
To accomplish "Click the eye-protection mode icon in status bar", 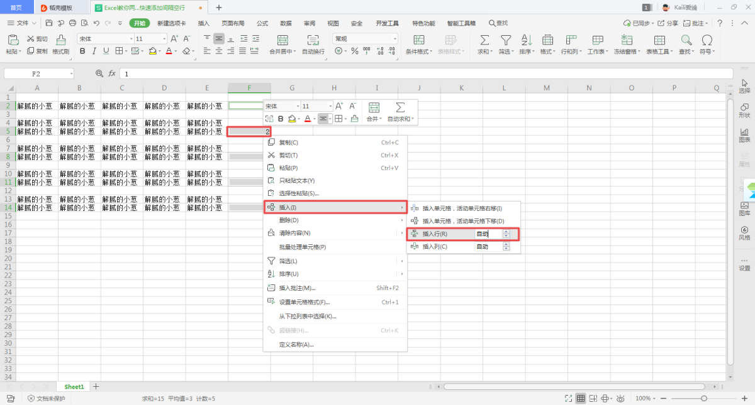I will (620, 398).
